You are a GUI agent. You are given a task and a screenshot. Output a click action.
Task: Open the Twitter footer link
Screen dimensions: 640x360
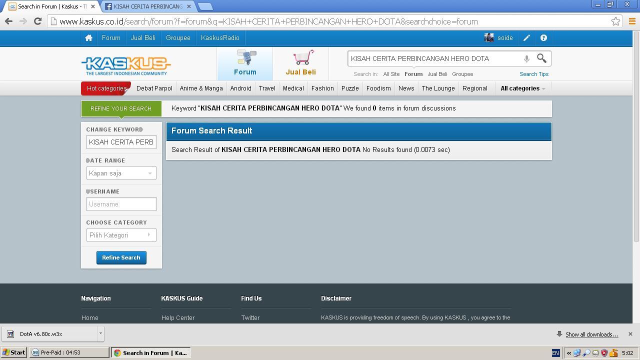[x=250, y=318]
